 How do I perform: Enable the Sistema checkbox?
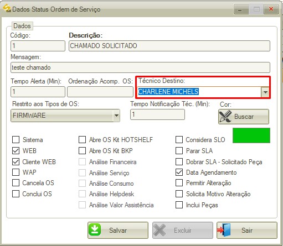coord(16,139)
